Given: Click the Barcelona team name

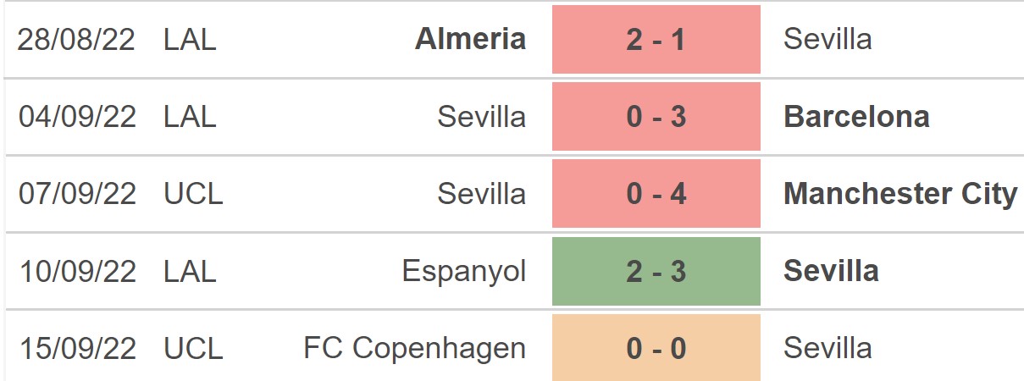Looking at the screenshot, I should point(856,117).
